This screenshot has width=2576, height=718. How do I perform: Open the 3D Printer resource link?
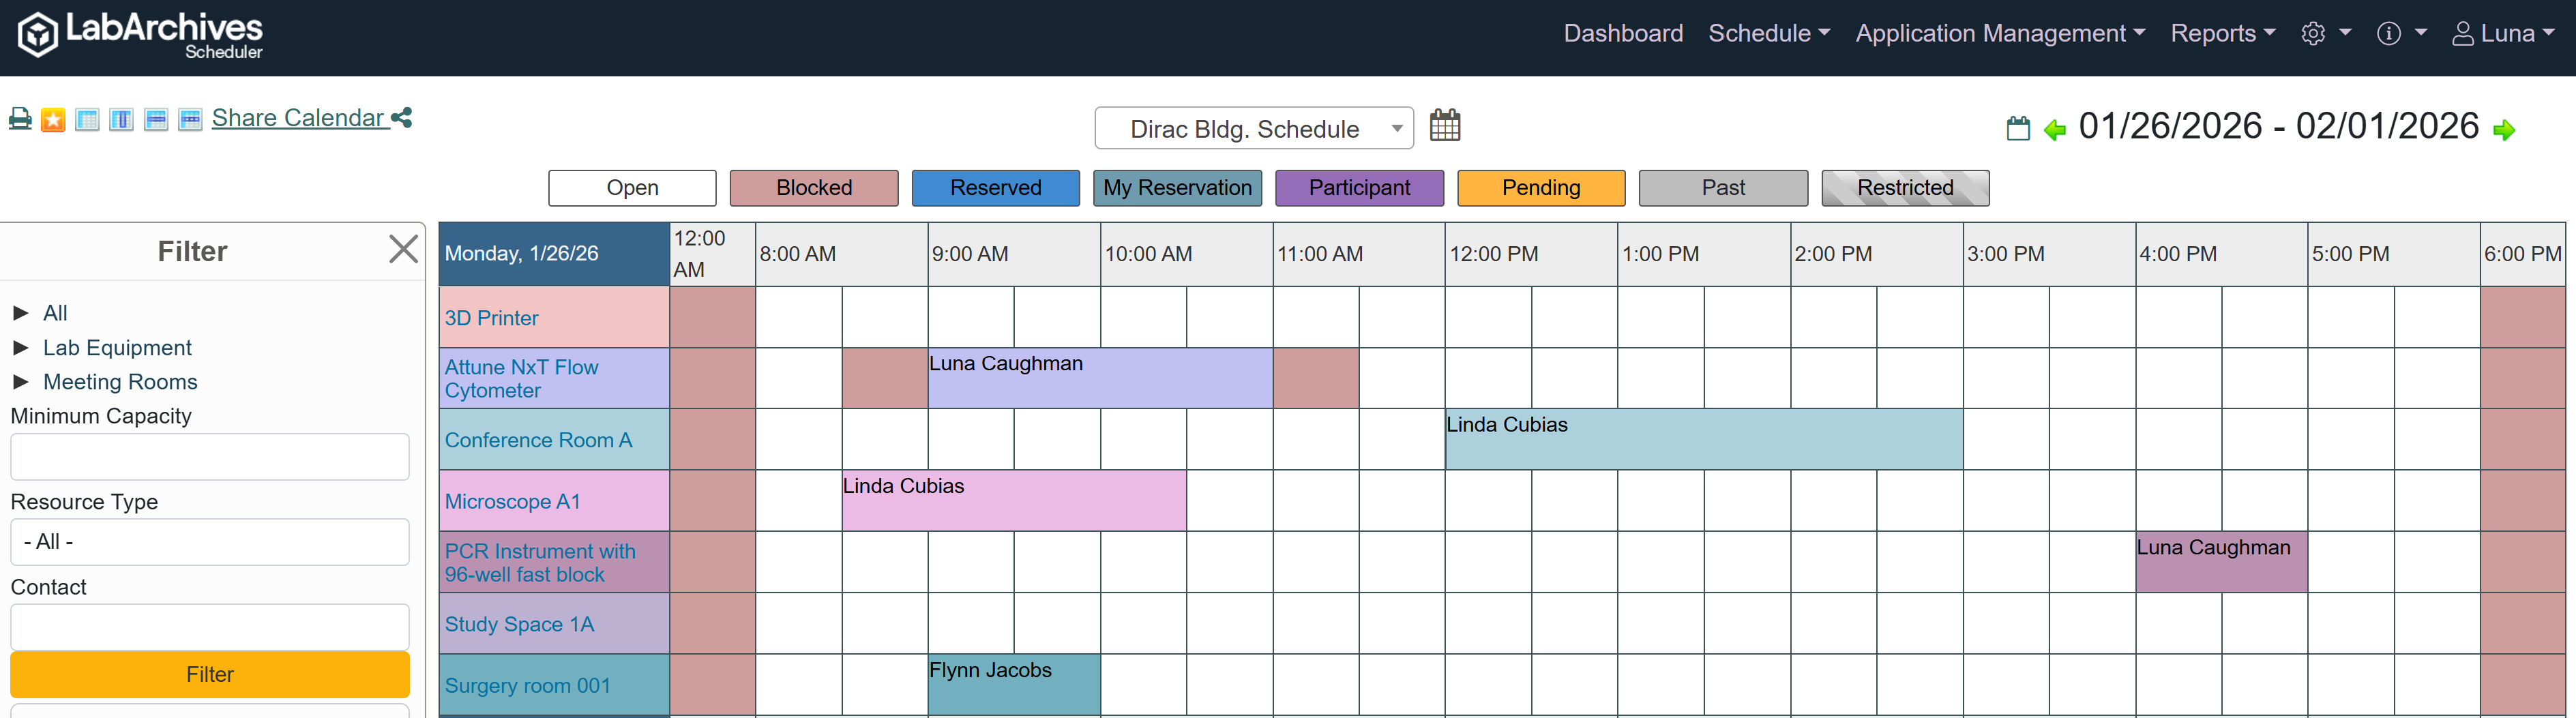pyautogui.click(x=491, y=318)
